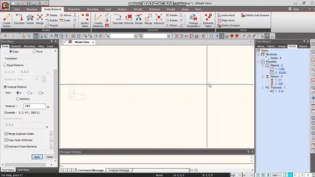Screen dimensions: 315x177
Task: Click Undo icon in toolbar
Action: [5, 36]
